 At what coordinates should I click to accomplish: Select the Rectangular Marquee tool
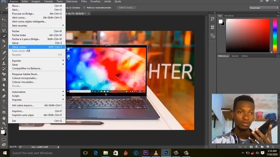click(x=4, y=25)
